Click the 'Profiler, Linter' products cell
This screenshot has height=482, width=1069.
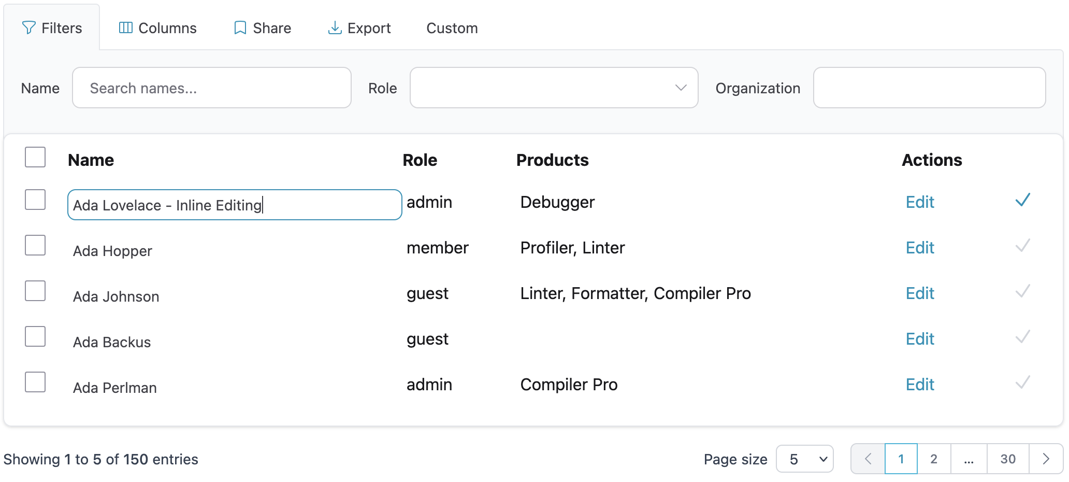click(x=572, y=248)
